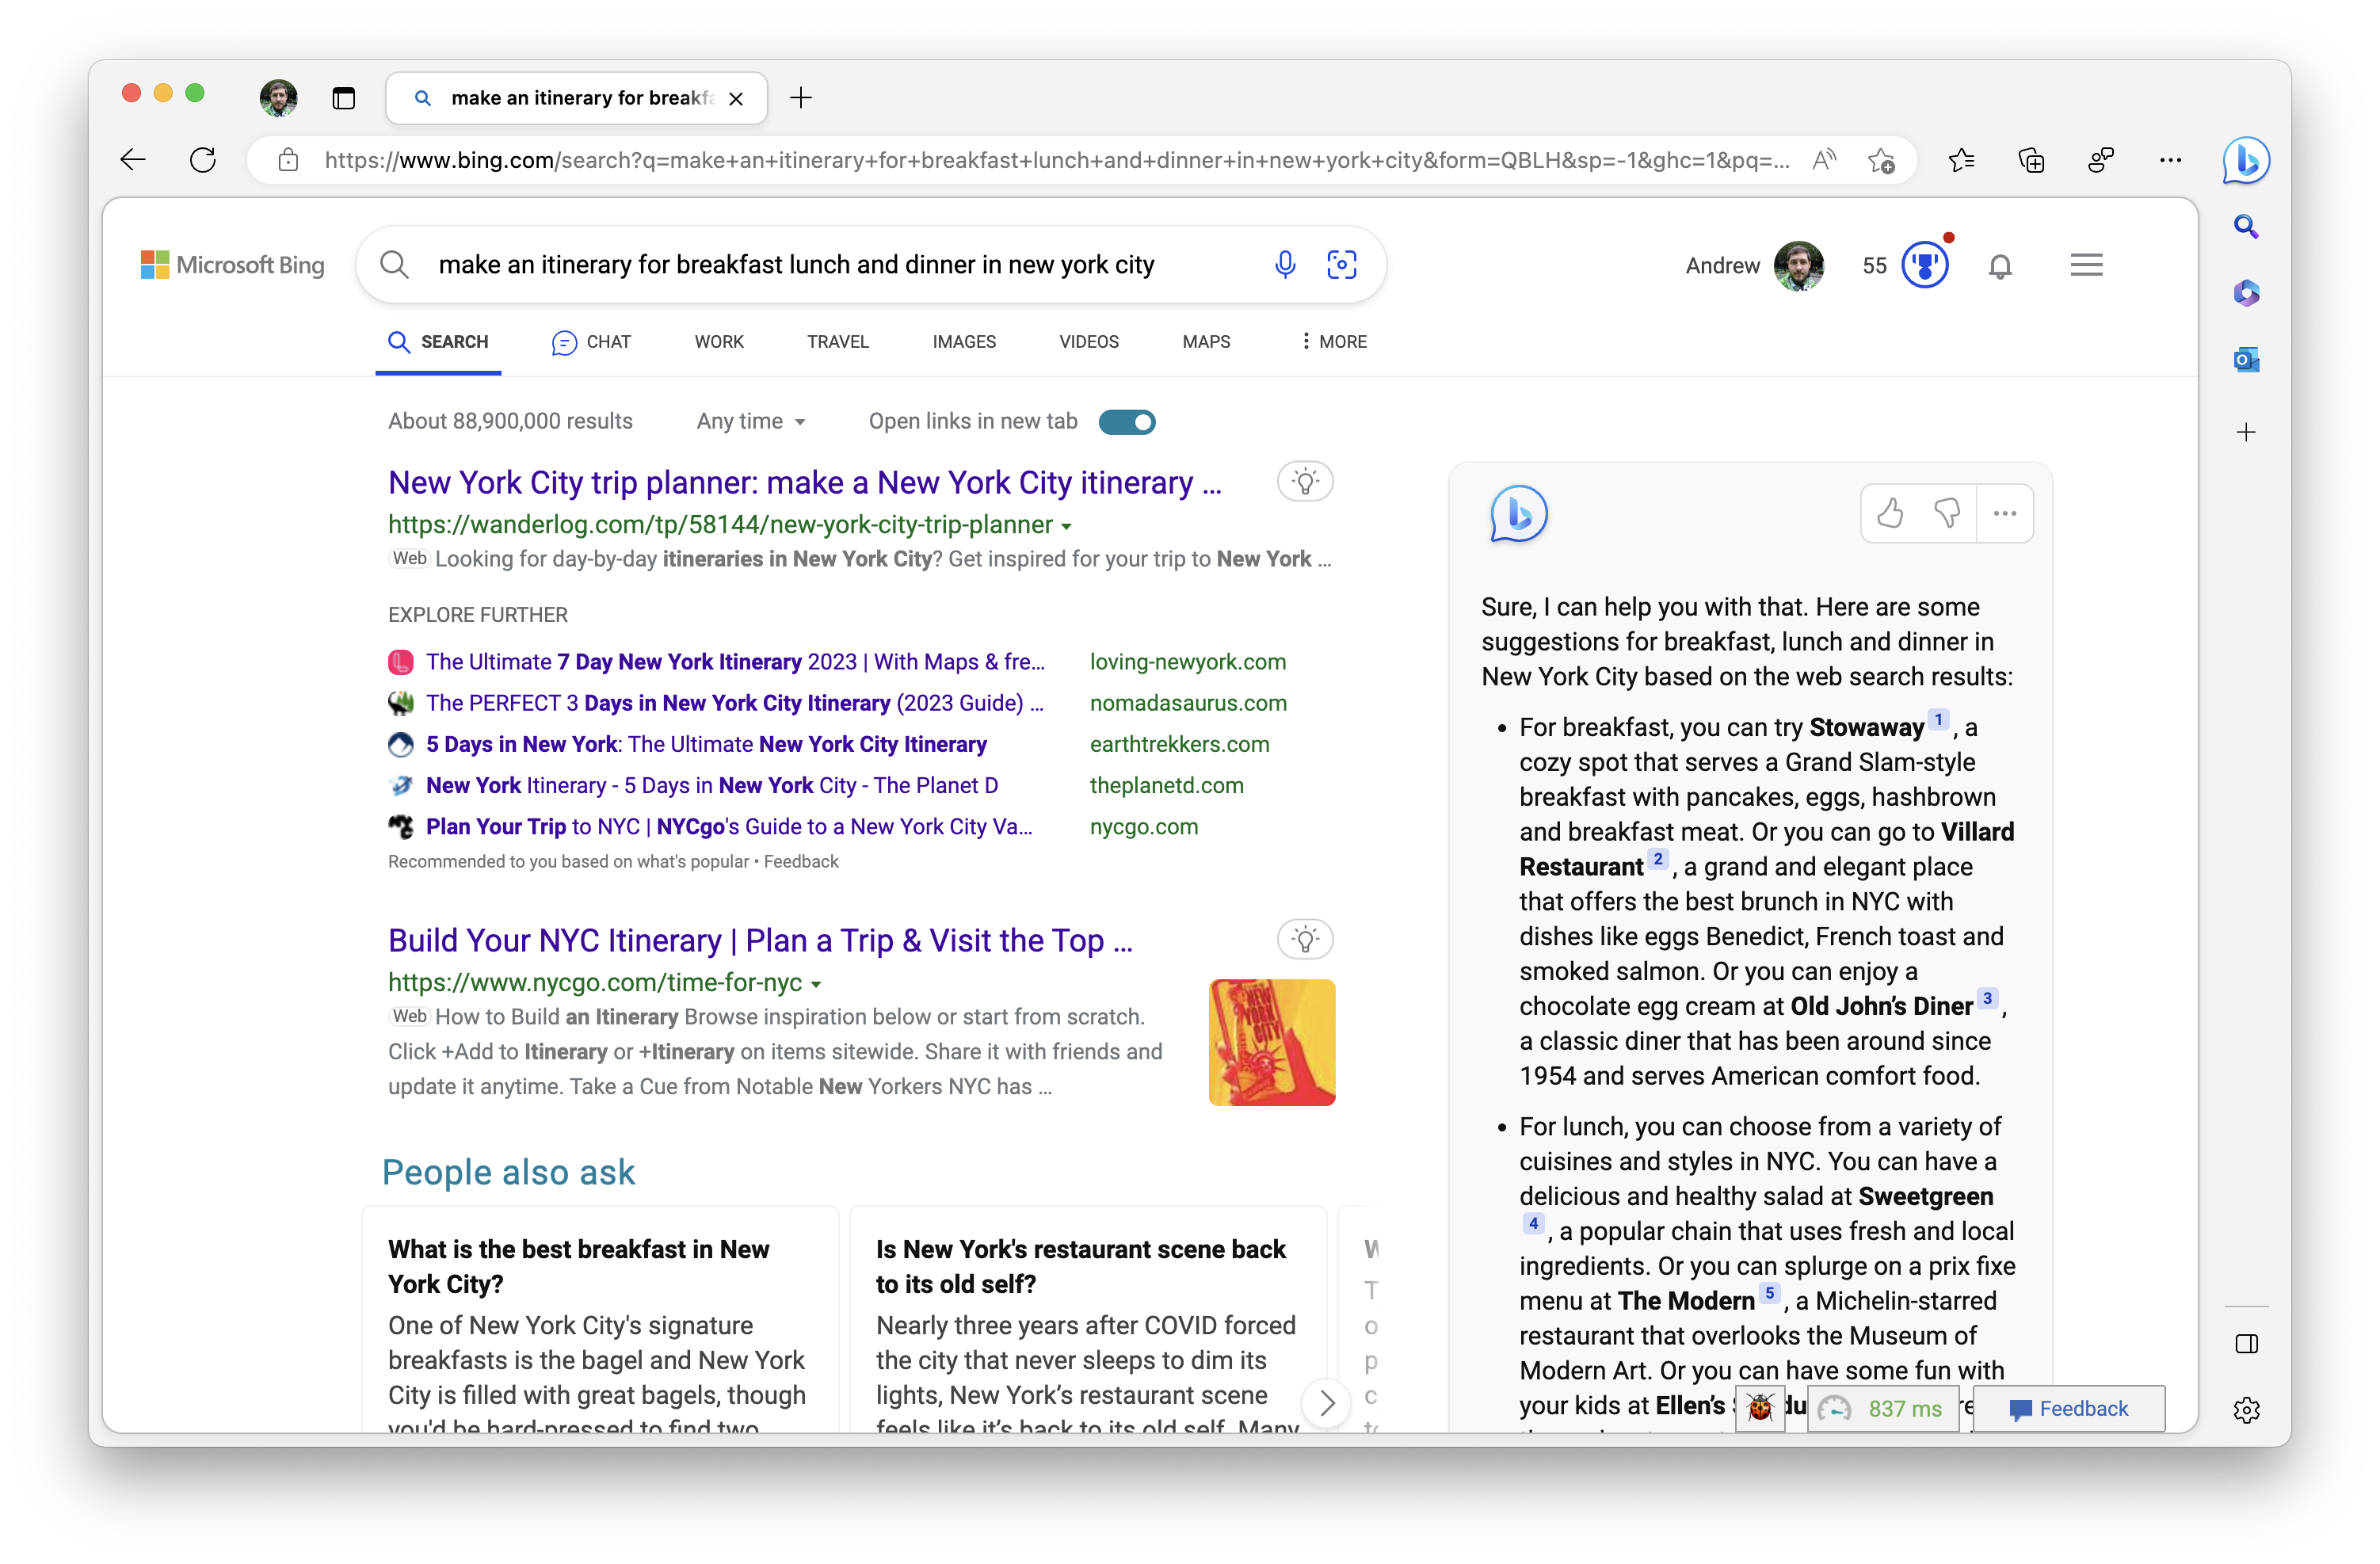2380x1564 pixels.
Task: Switch to the CHAT tab
Action: 607,341
